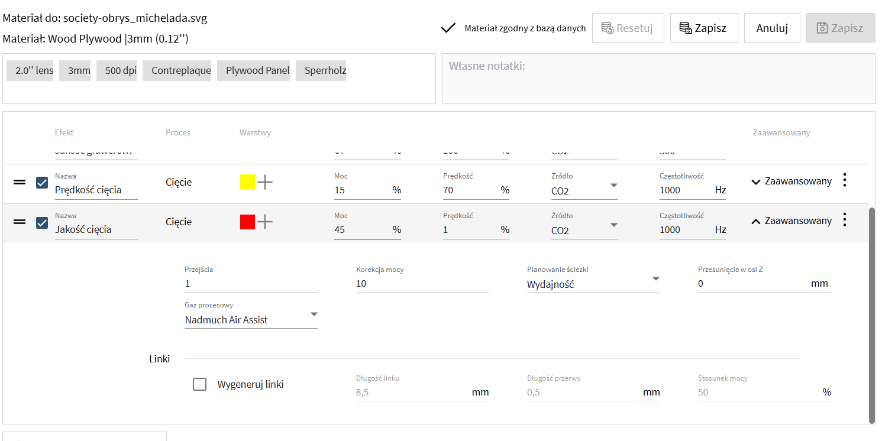This screenshot has width=882, height=441.
Task: Click the greyed-out Zapisz button with floppy icon
Action: [840, 28]
